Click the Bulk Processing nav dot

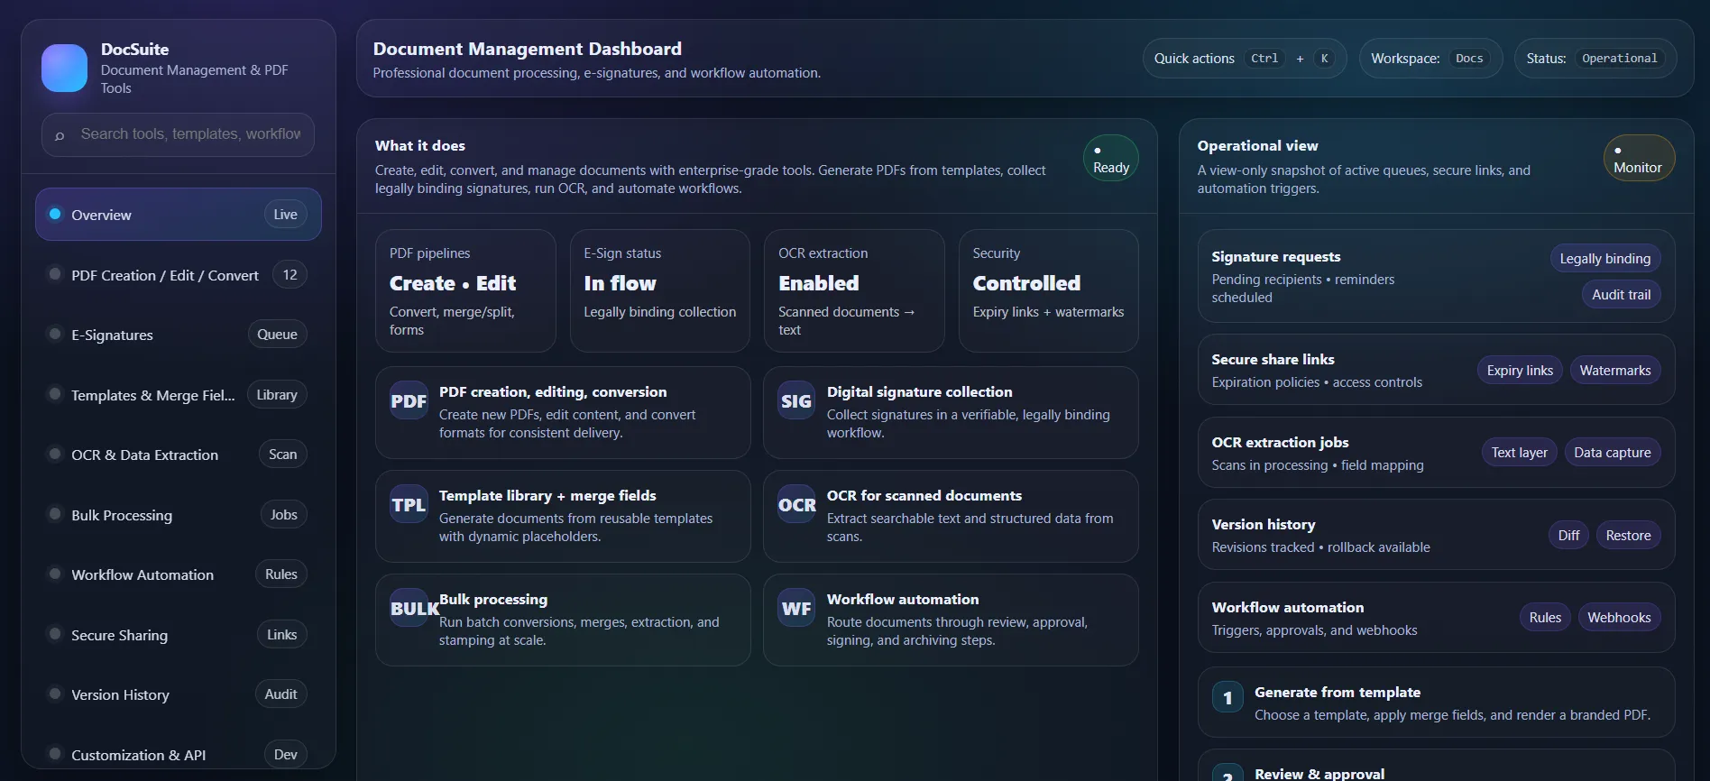[x=55, y=514]
